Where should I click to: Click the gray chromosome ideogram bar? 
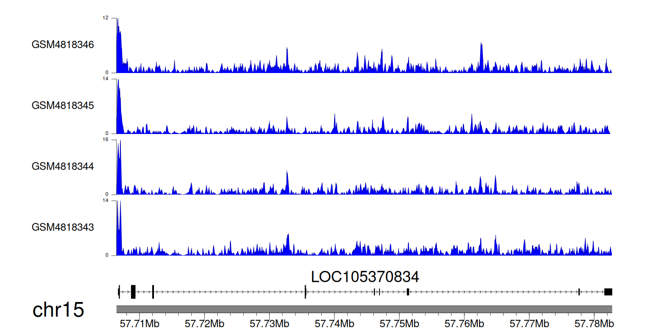tap(364, 309)
